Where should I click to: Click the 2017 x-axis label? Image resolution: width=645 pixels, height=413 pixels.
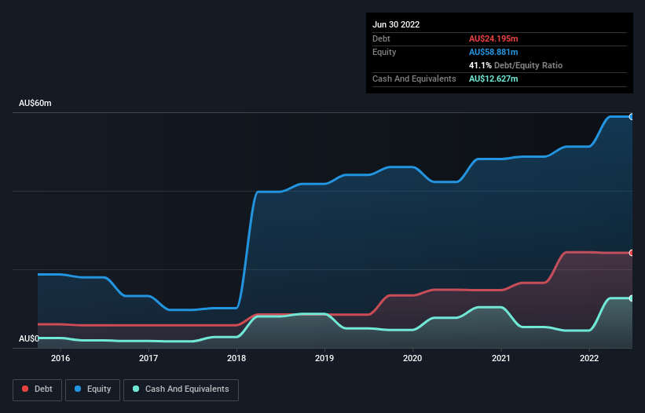point(148,358)
